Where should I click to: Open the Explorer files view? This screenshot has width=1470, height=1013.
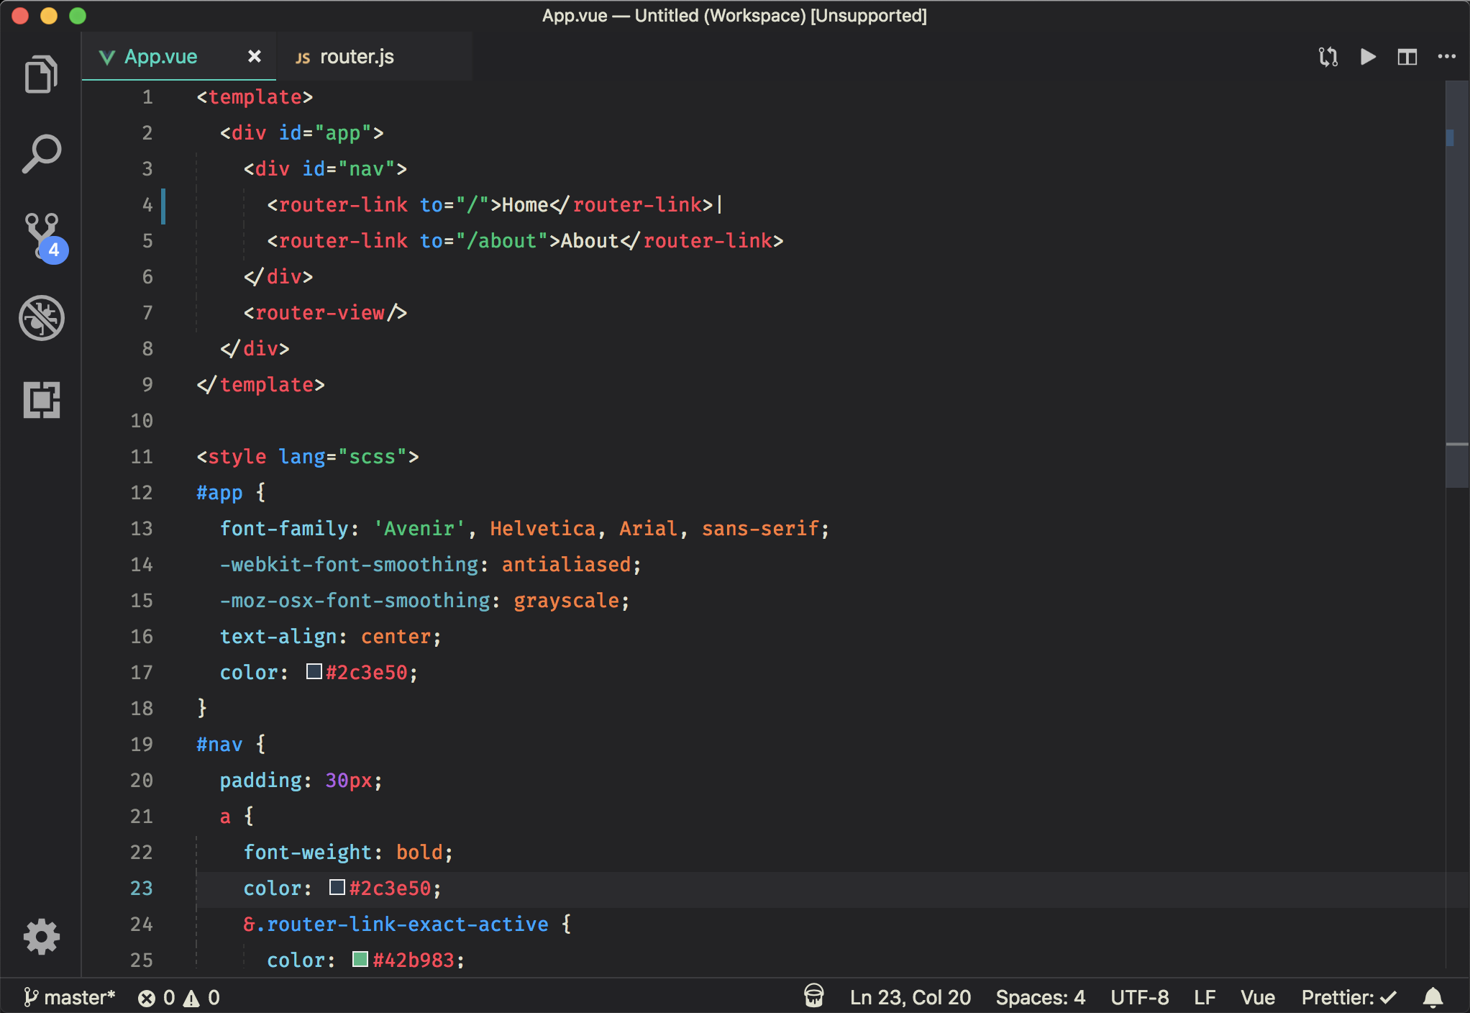(x=41, y=74)
